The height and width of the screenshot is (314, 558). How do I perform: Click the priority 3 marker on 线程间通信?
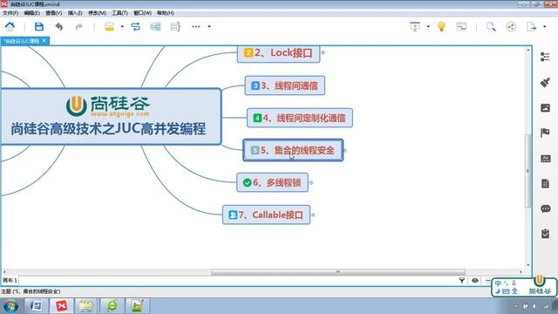pos(255,85)
